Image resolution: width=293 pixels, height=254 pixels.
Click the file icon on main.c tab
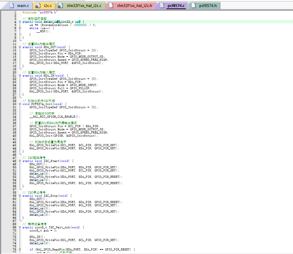point(12,6)
